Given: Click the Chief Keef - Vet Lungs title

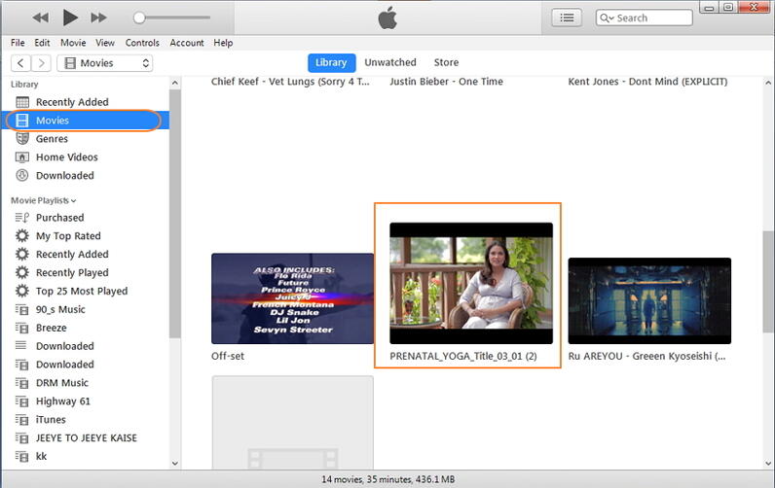Looking at the screenshot, I should [x=290, y=82].
